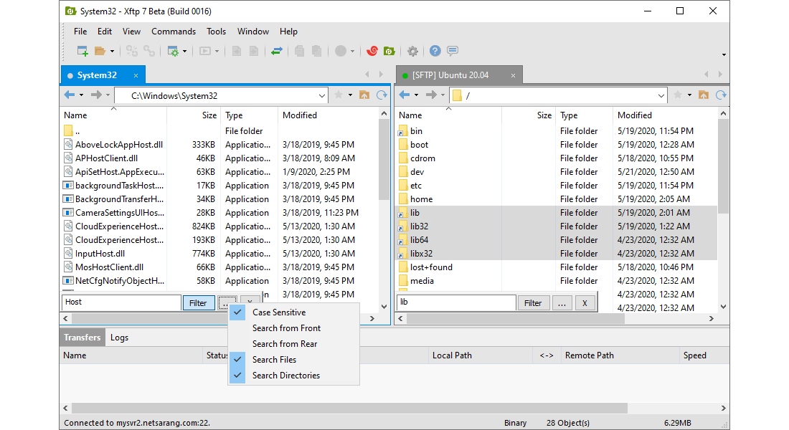
Task: Click the transfers panel horizontal scrollbar
Action: click(350, 408)
